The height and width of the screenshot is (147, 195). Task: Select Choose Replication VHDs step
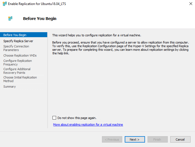point(20,55)
